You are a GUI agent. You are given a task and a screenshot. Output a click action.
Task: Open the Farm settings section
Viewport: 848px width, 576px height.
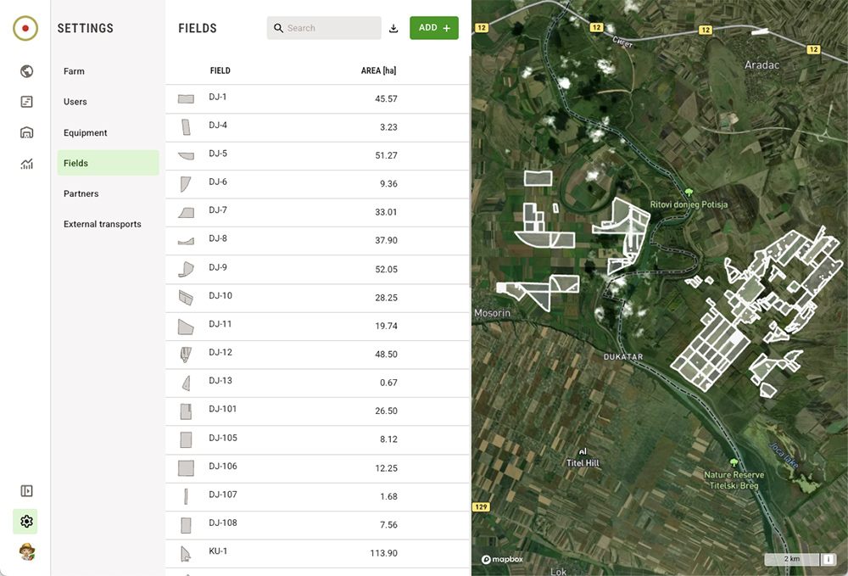tap(109, 71)
